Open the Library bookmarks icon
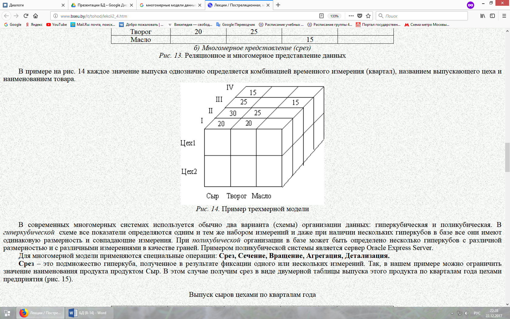Image resolution: width=510 pixels, height=319 pixels. pos(483,16)
